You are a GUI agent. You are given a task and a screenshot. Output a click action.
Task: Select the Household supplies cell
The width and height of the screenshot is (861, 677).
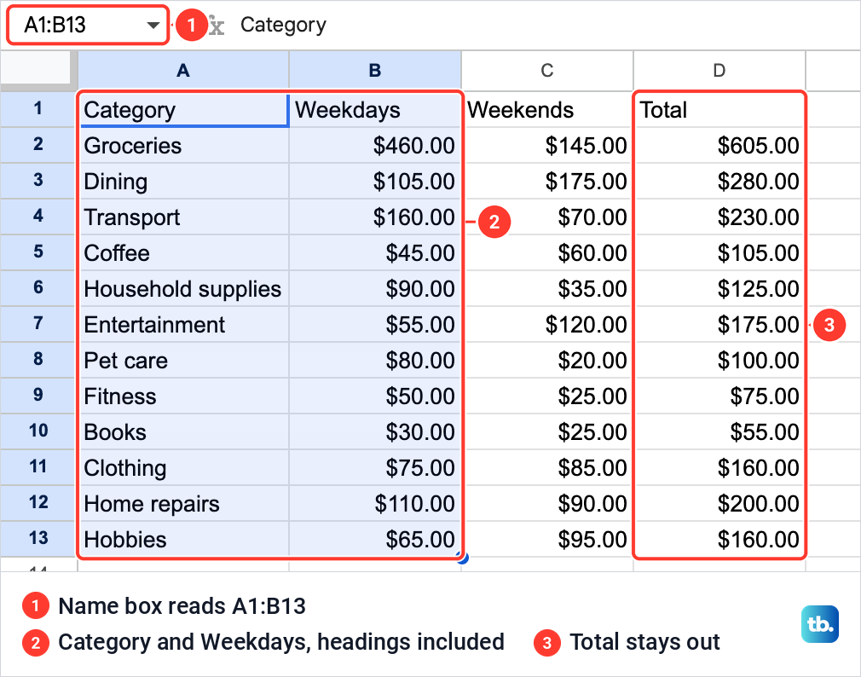coord(183,289)
